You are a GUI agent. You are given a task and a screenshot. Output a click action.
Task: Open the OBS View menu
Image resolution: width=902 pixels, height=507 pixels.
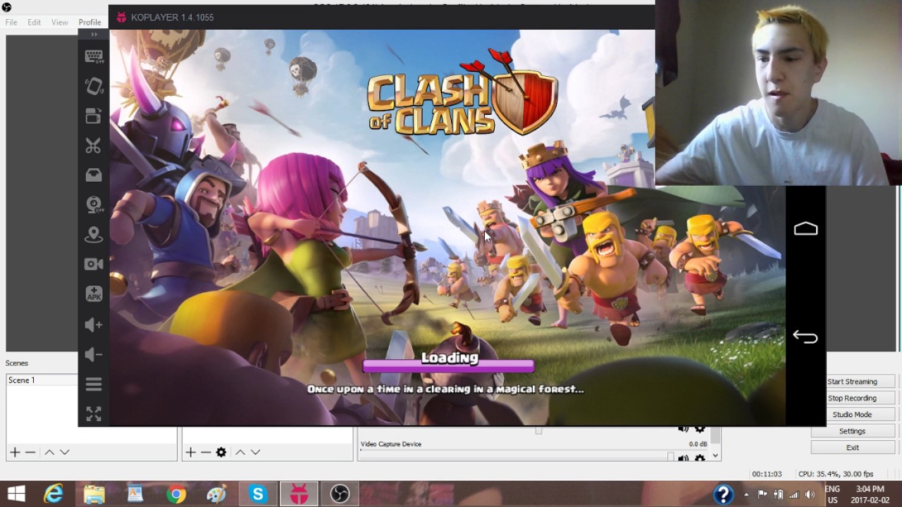click(x=60, y=23)
